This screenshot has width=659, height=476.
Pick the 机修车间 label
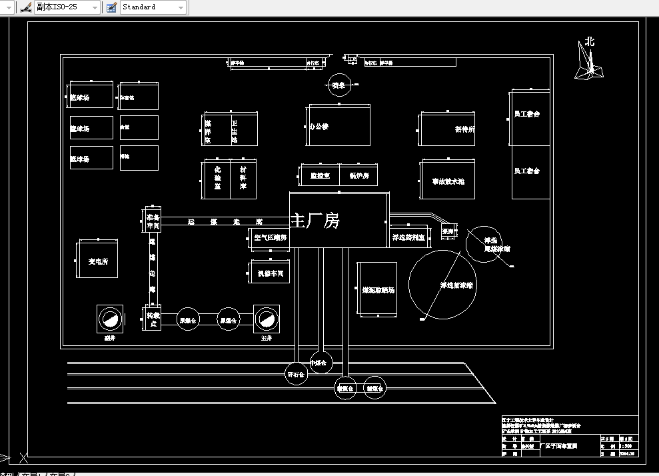click(271, 273)
